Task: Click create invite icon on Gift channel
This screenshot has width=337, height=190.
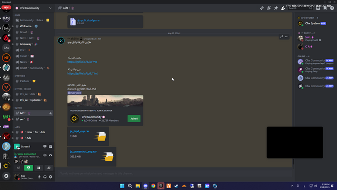Action: point(50,113)
